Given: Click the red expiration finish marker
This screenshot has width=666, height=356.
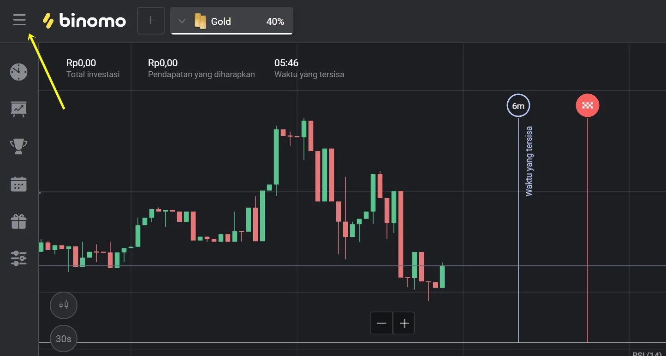Looking at the screenshot, I should (x=587, y=105).
